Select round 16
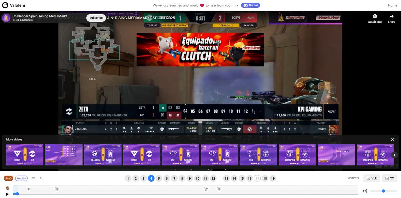The image size is (401, 198). pos(249,178)
